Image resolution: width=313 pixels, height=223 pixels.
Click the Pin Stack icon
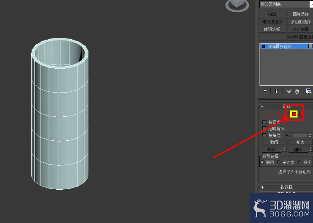265,91
